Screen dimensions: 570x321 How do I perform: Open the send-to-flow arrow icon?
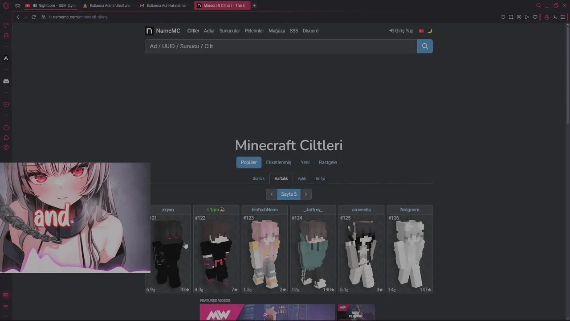[x=527, y=17]
